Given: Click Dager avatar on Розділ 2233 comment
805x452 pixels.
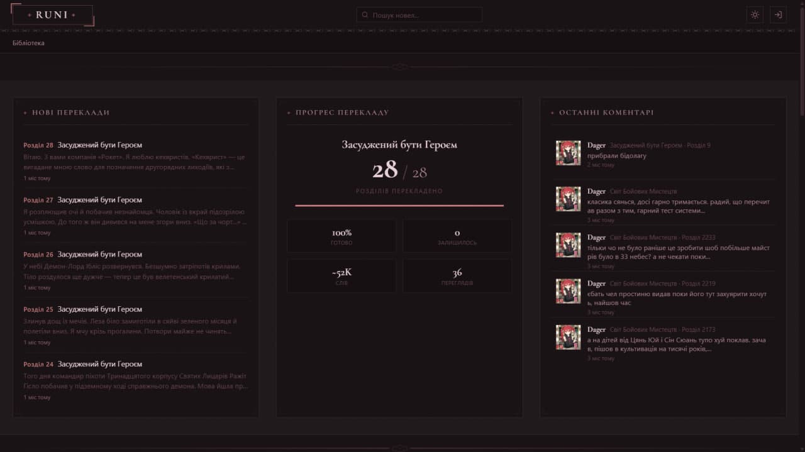Looking at the screenshot, I should 569,245.
